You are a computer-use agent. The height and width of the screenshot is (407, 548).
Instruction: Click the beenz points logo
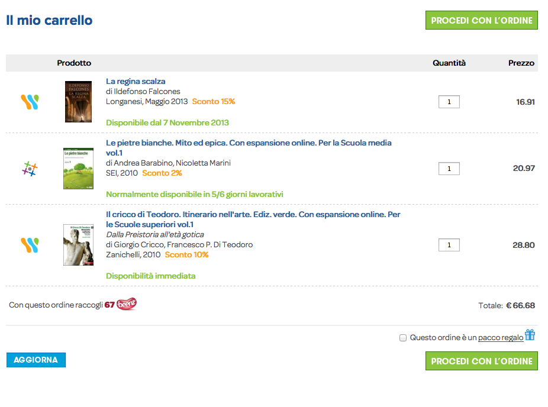(127, 304)
